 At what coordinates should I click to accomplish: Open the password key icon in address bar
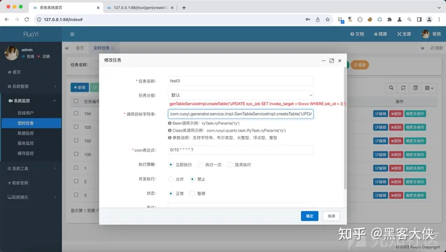308,20
